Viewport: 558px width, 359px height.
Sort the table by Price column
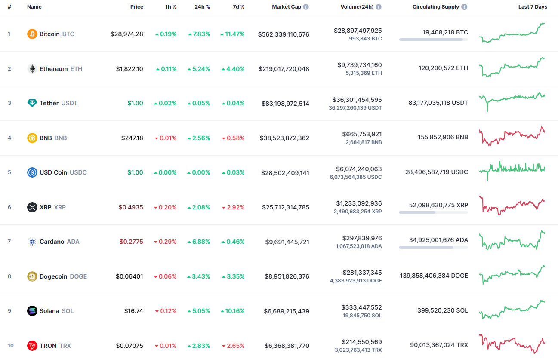point(137,6)
